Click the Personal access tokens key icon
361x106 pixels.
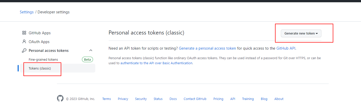coord(24,50)
